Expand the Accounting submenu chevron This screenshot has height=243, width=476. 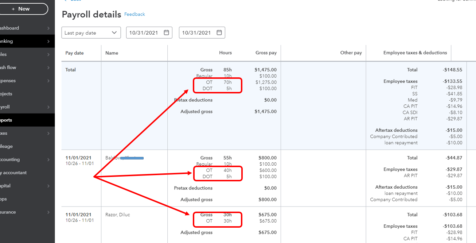click(x=48, y=159)
